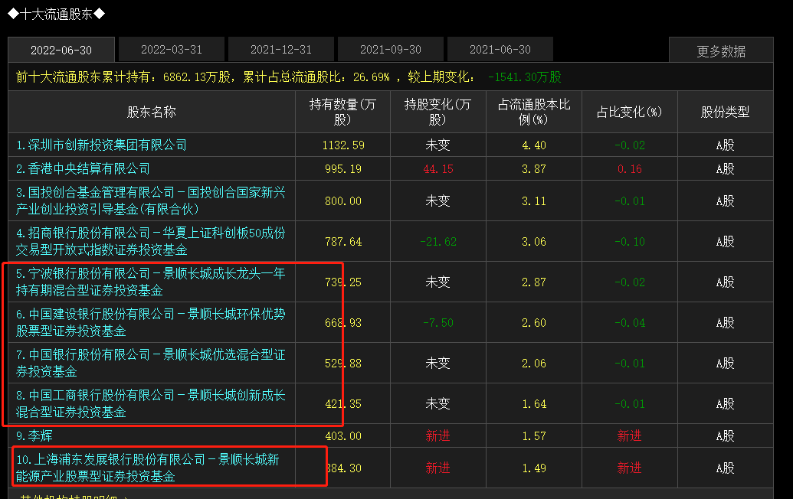Viewport: 793px width, 499px height.
Task: Select 招商银行 华夏上证科创板50 fund link
Action: tap(150, 241)
